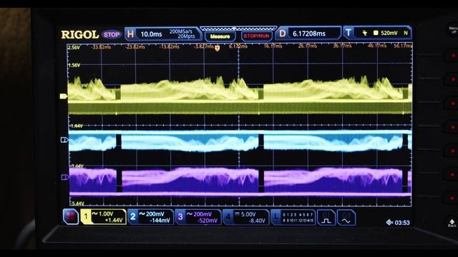Open the 520mV trigger level setting

(389, 33)
